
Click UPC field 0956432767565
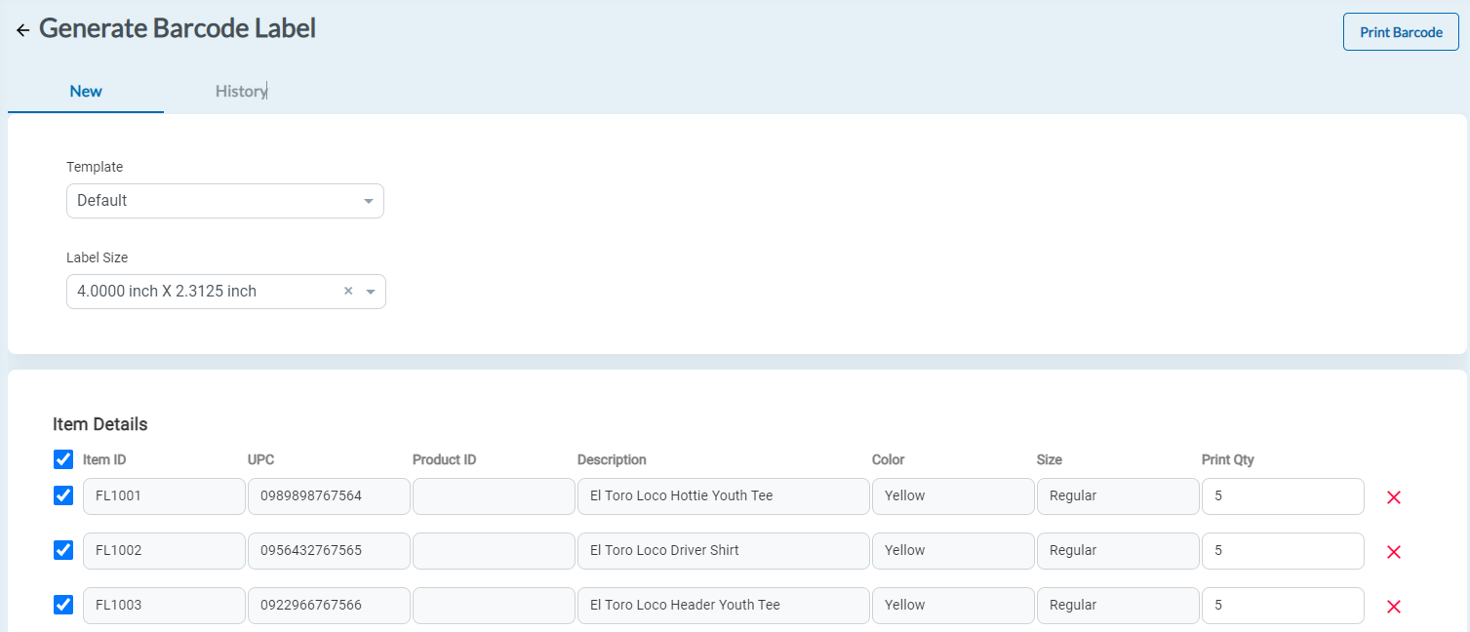click(x=329, y=551)
